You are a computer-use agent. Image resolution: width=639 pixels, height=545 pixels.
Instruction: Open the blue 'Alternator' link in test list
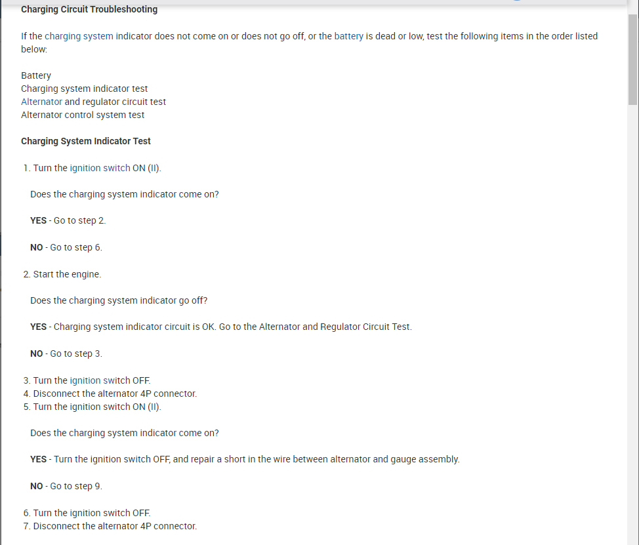(41, 102)
